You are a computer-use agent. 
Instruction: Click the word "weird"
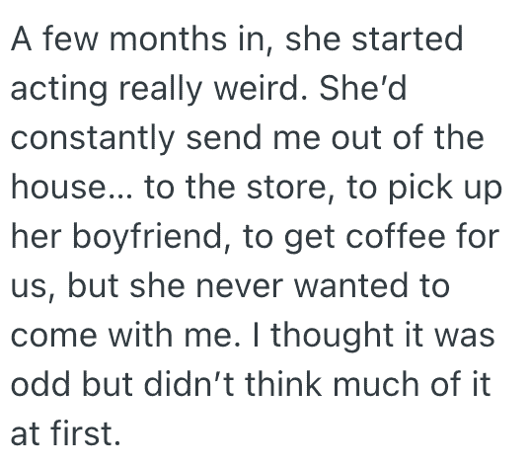click(262, 88)
